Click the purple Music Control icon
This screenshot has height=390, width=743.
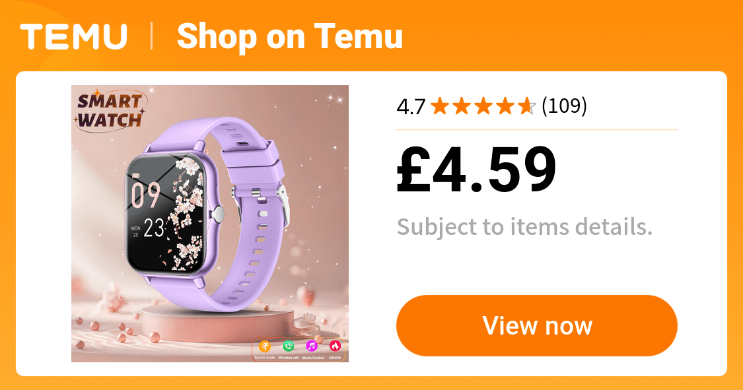coord(311,346)
